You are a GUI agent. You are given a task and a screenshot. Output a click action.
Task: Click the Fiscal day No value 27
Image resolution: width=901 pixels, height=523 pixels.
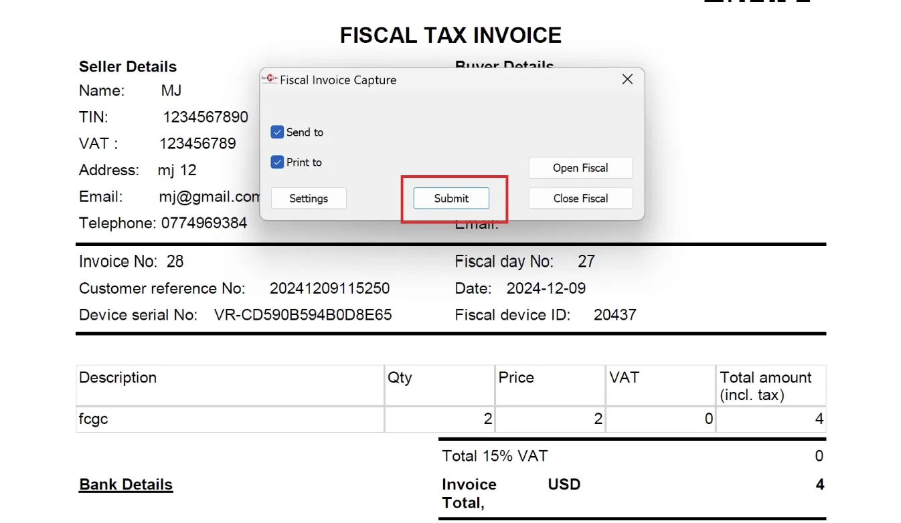point(586,261)
